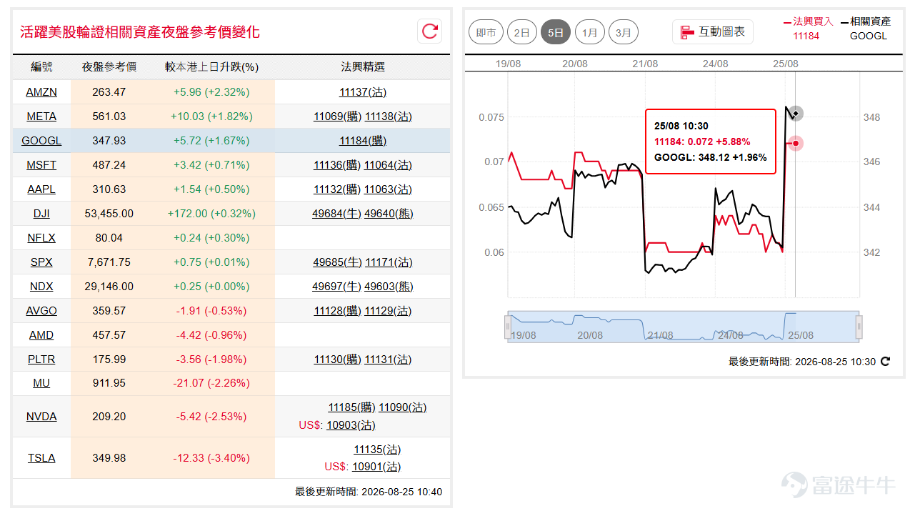
Task: Open warrant 11171(沽) for SPX
Action: (x=389, y=262)
